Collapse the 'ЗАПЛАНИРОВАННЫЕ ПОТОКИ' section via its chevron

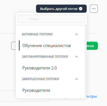tap(77, 57)
